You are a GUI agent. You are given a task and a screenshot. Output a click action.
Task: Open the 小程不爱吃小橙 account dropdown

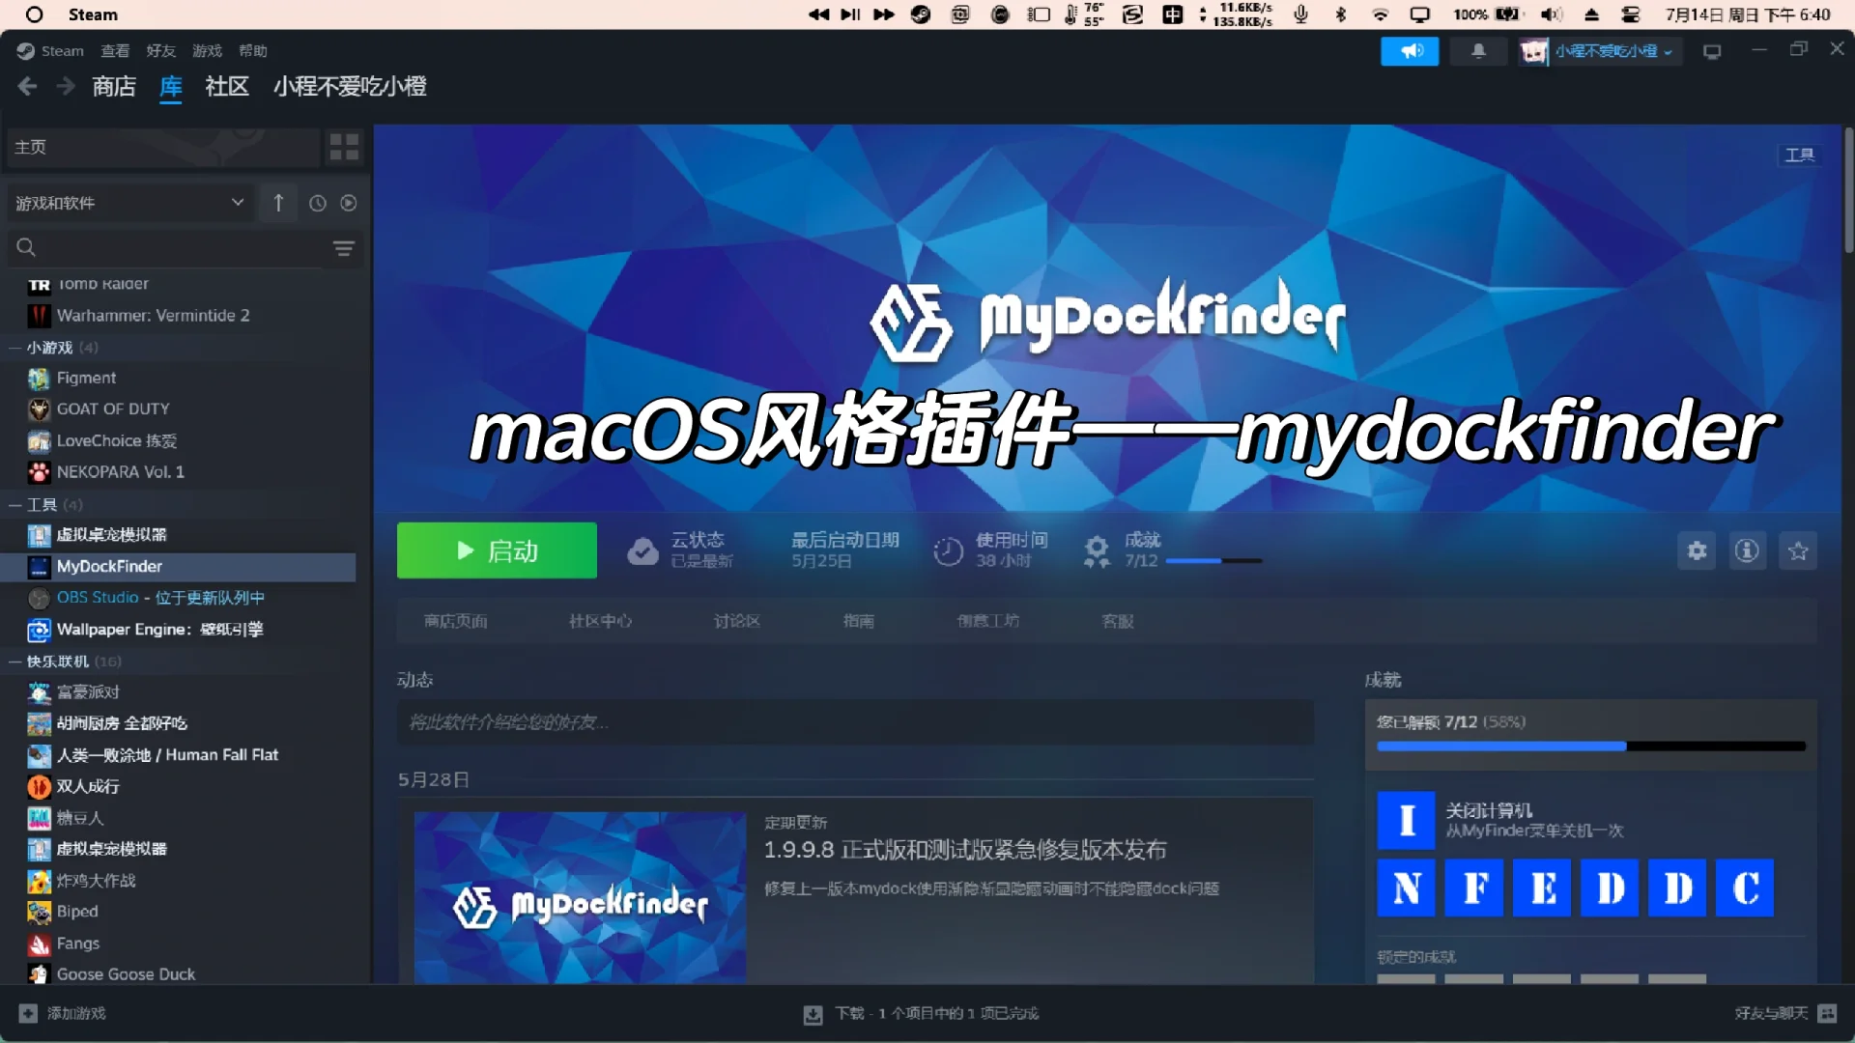1601,51
